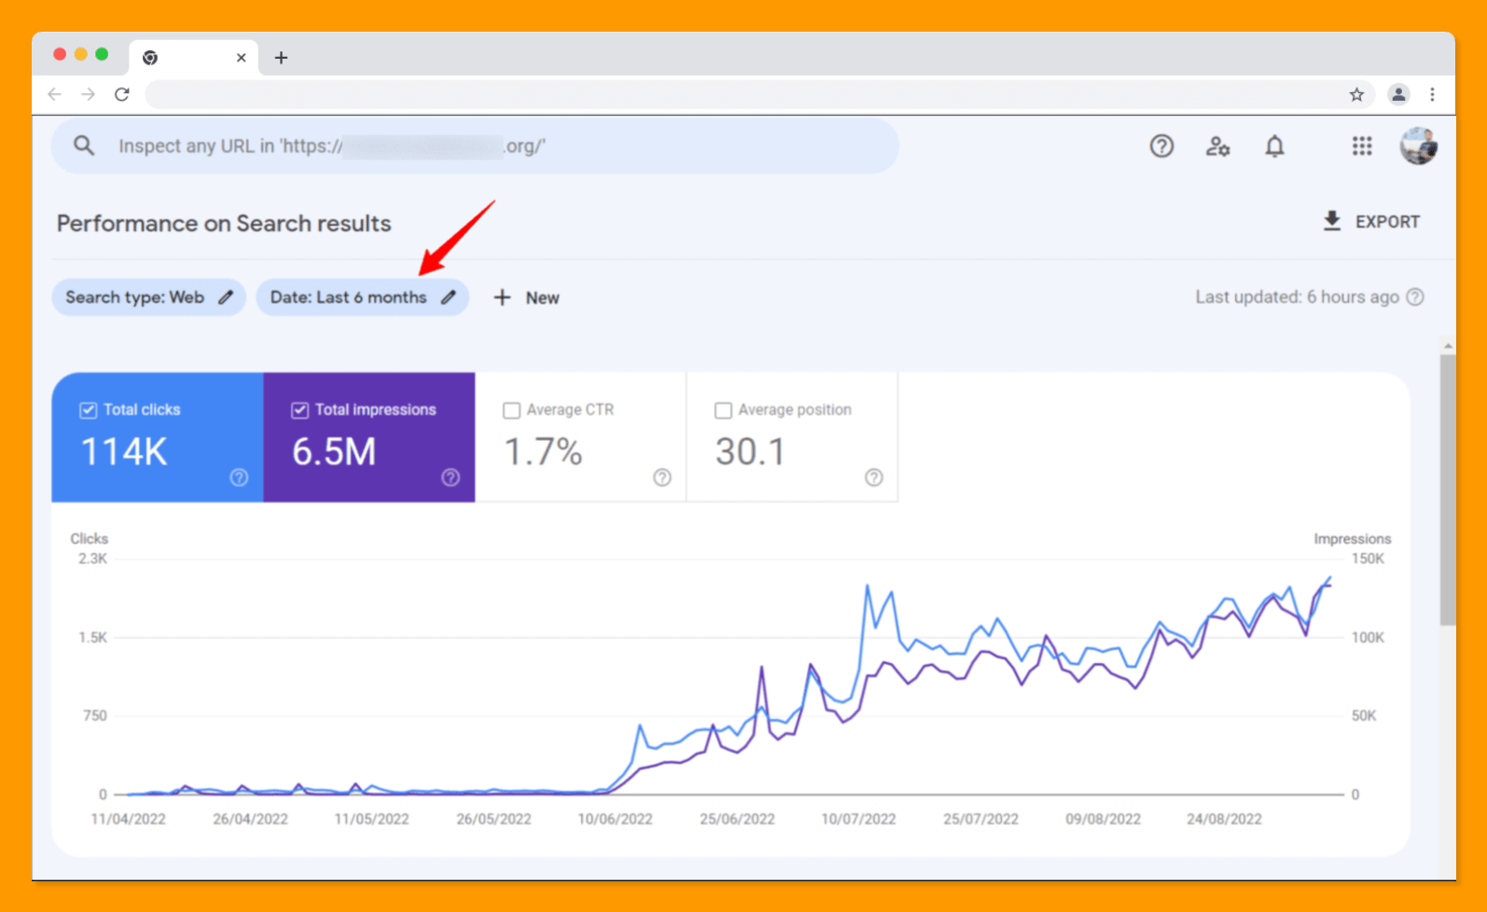Click help icon on Average position card
The image size is (1487, 912).
[x=873, y=477]
